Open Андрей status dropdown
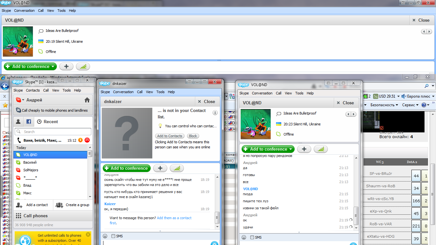Screen dimensions: 436x245 point(23,100)
